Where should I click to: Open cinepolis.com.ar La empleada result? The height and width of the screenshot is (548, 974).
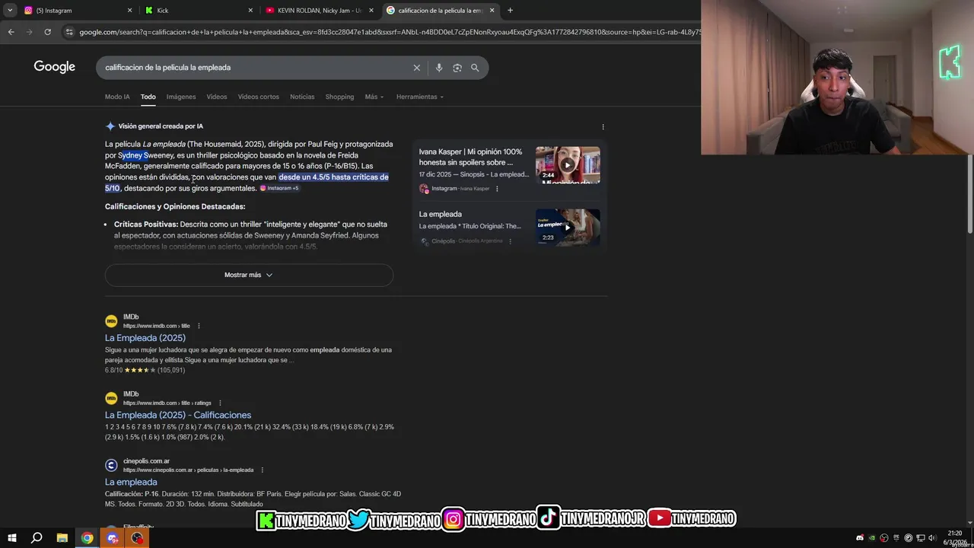[x=131, y=482]
